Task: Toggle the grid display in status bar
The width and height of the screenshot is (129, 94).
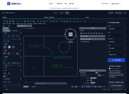Action: coord(76,87)
